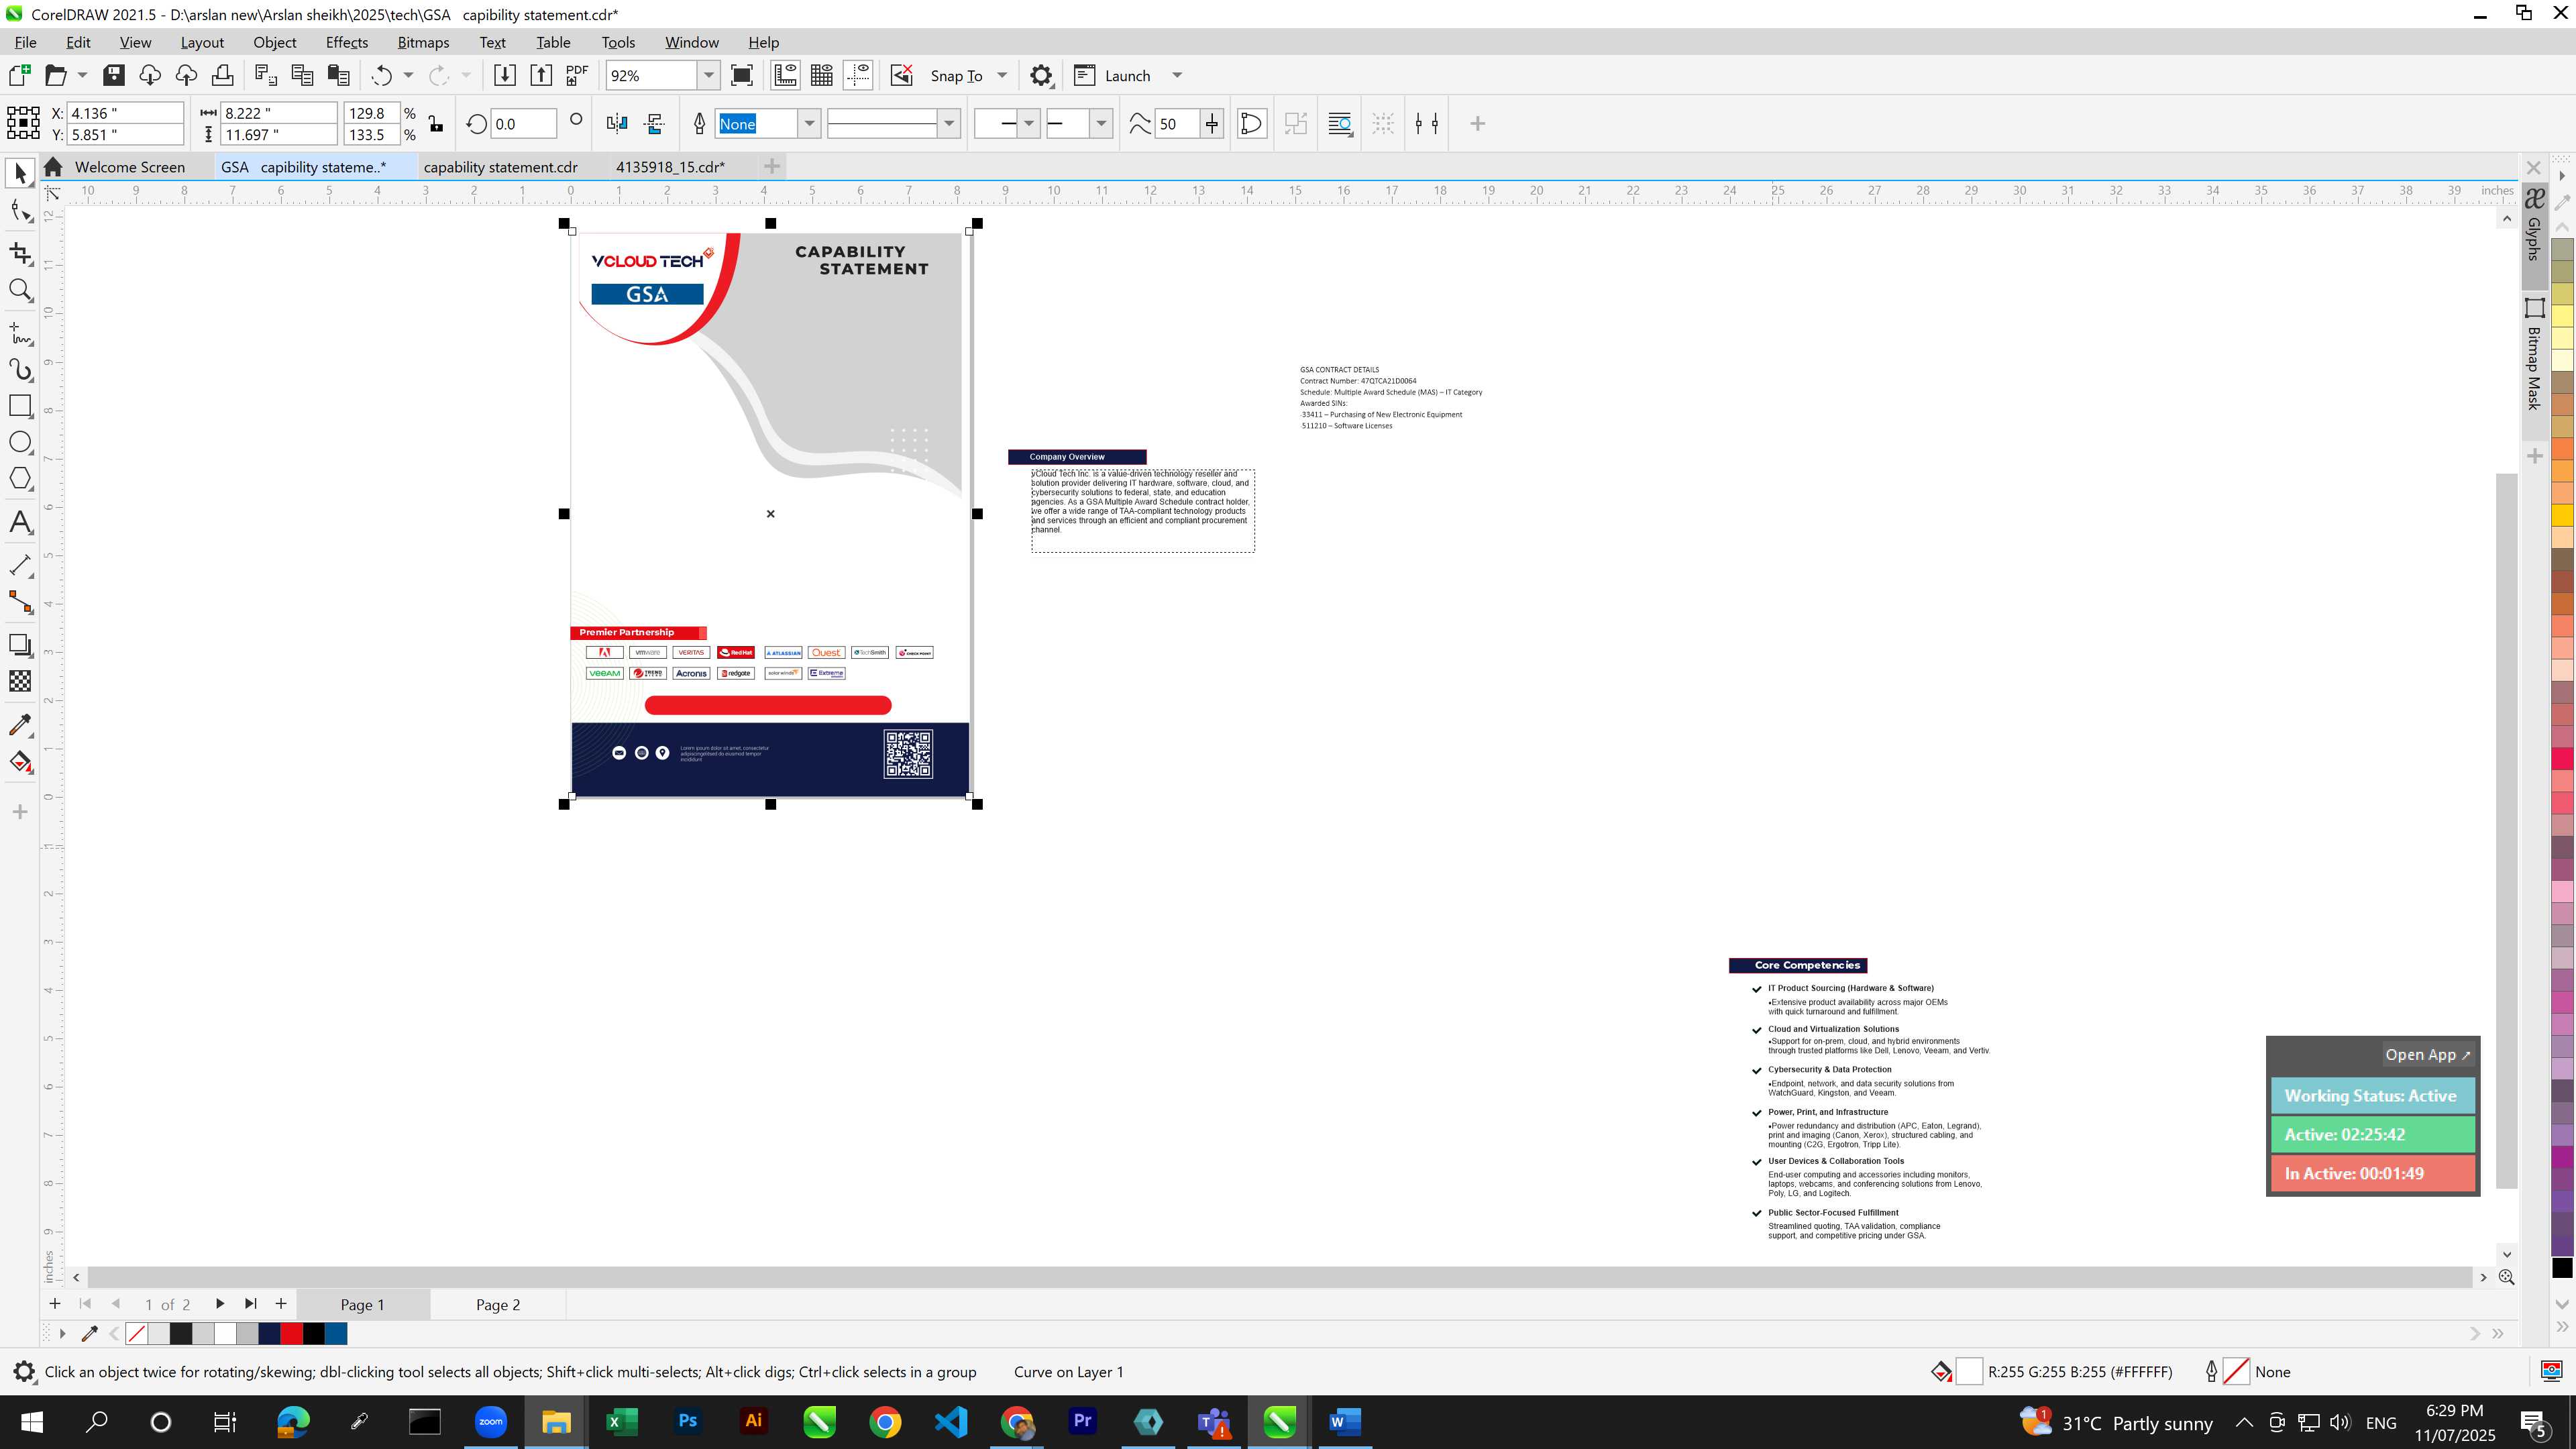The width and height of the screenshot is (2576, 1449).
Task: Select the Artistic Media tool
Action: pos(20,370)
